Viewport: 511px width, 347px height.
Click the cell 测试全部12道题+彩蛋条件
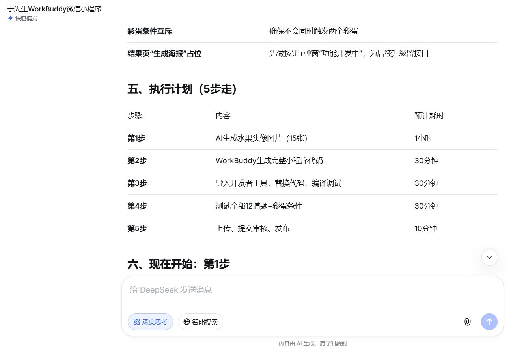(x=259, y=206)
